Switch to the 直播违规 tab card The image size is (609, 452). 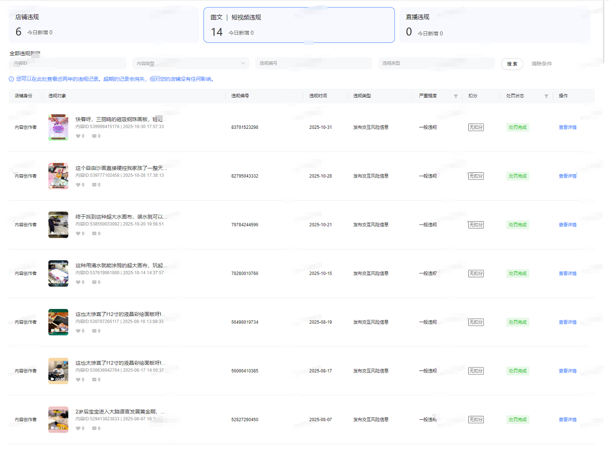tap(495, 25)
